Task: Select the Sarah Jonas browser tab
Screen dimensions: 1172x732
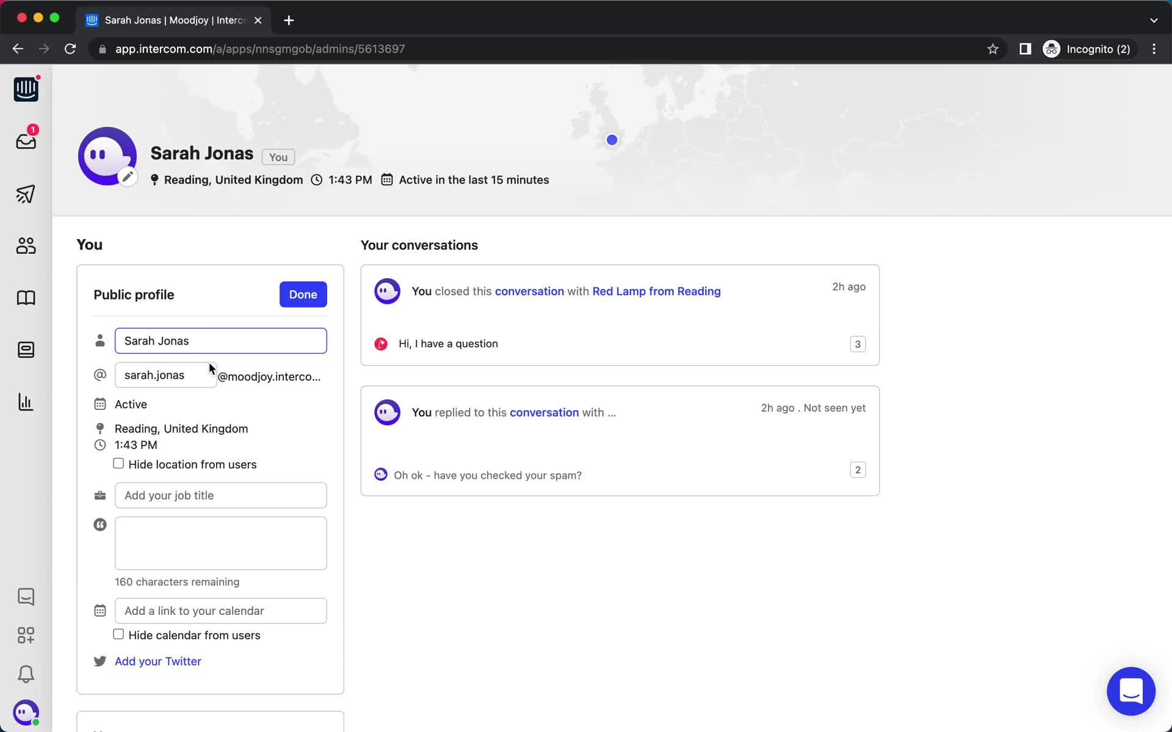Action: coord(175,20)
